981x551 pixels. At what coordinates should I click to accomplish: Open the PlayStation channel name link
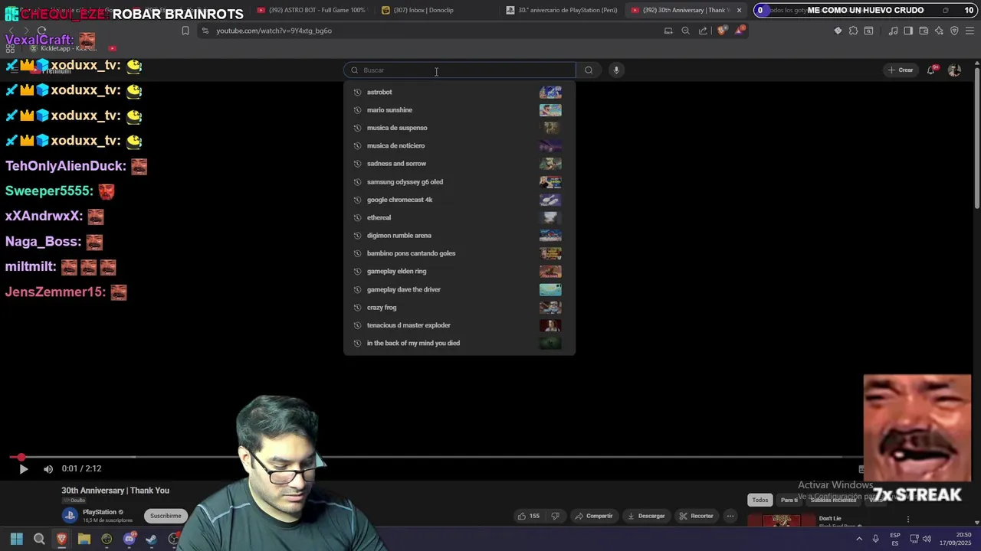point(100,512)
